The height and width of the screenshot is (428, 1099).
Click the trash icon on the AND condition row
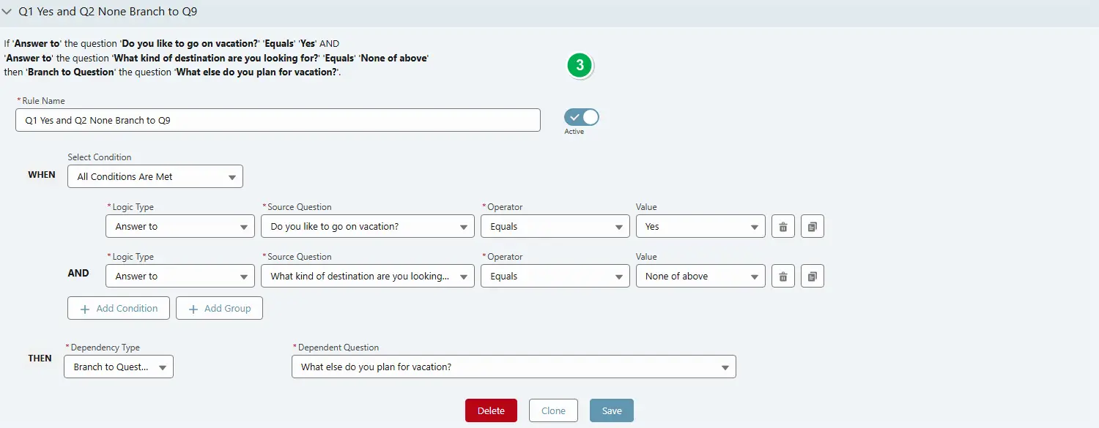tap(782, 276)
